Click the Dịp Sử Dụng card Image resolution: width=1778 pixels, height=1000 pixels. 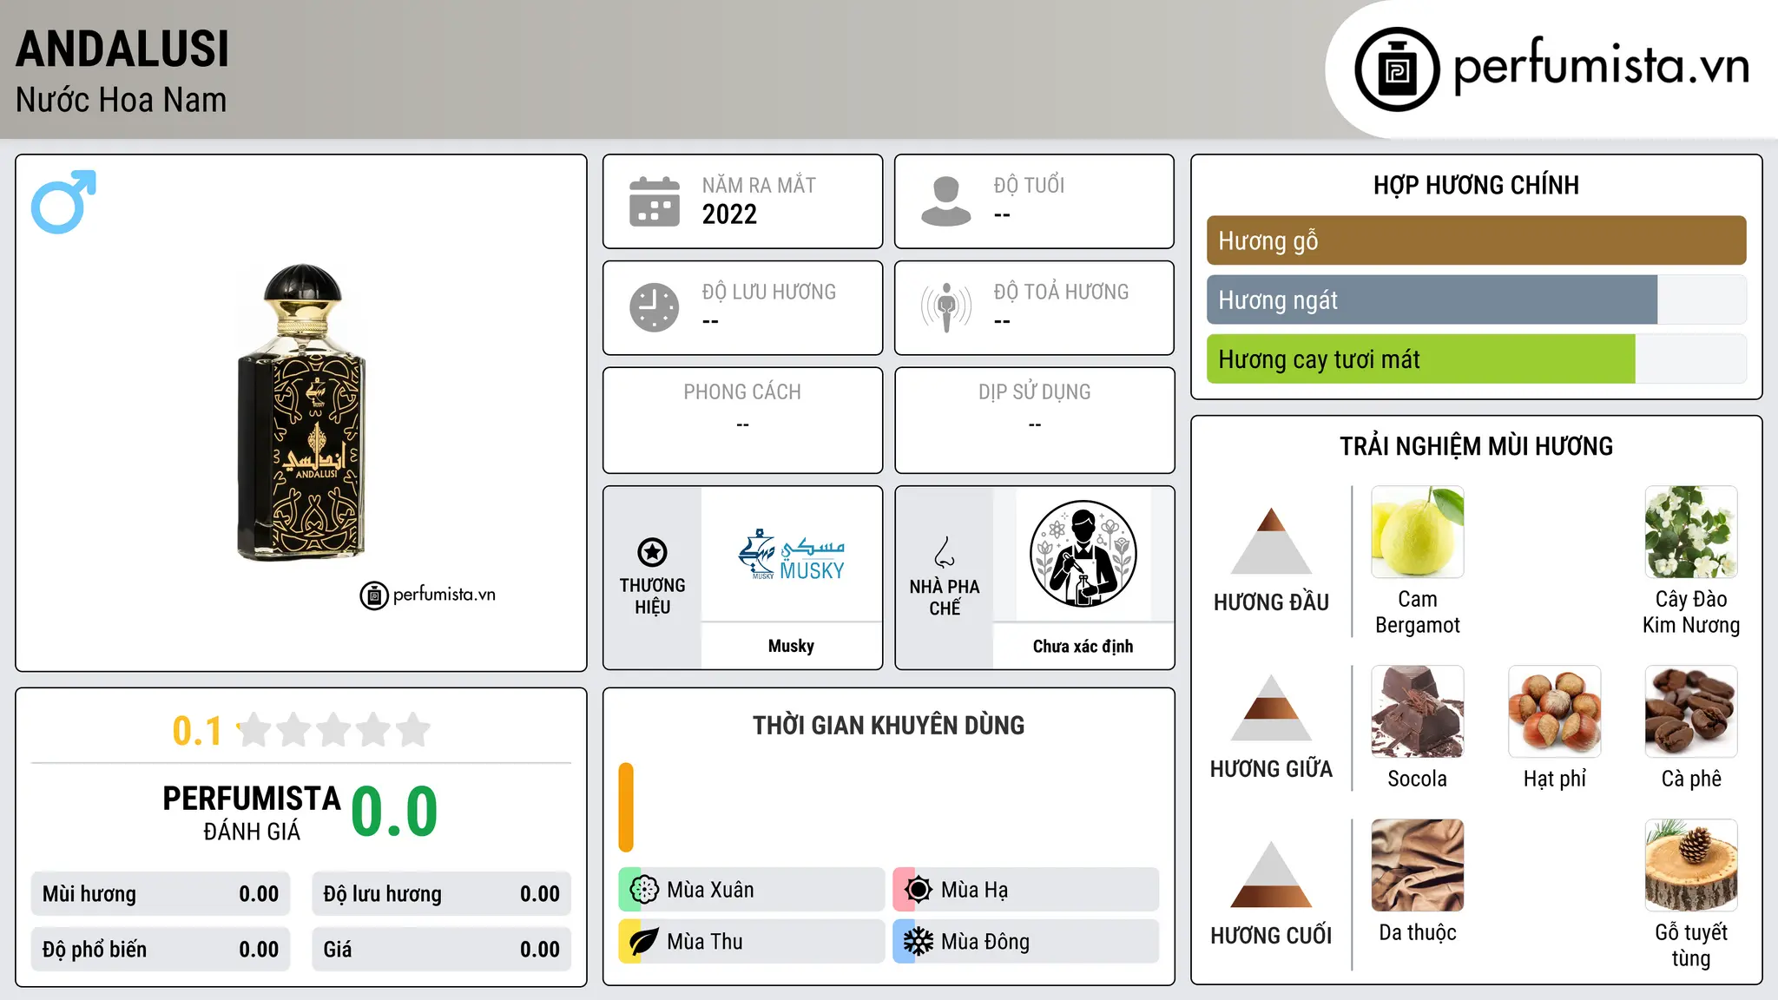tap(1035, 420)
